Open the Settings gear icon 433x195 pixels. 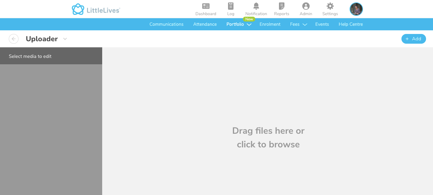coord(330,6)
